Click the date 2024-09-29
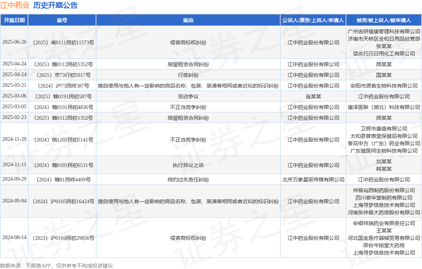The image size is (422, 269). 14,179
